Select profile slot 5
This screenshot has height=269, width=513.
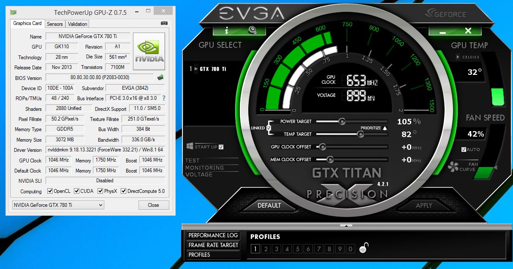point(297,249)
